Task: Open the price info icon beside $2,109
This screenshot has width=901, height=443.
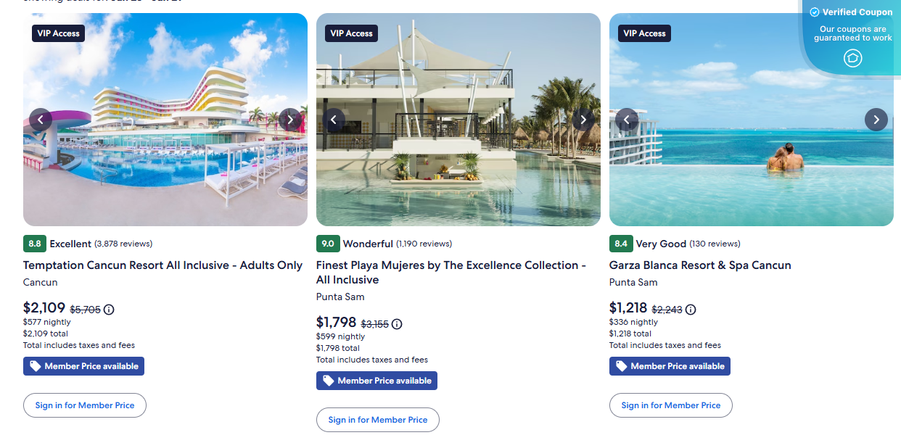Action: 108,310
